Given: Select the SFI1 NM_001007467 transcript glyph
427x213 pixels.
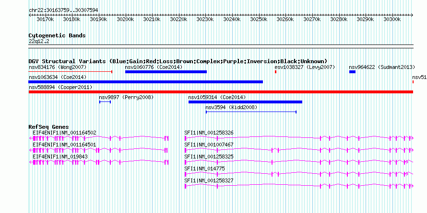Looking at the screenshot, I should pyautogui.click(x=299, y=150).
